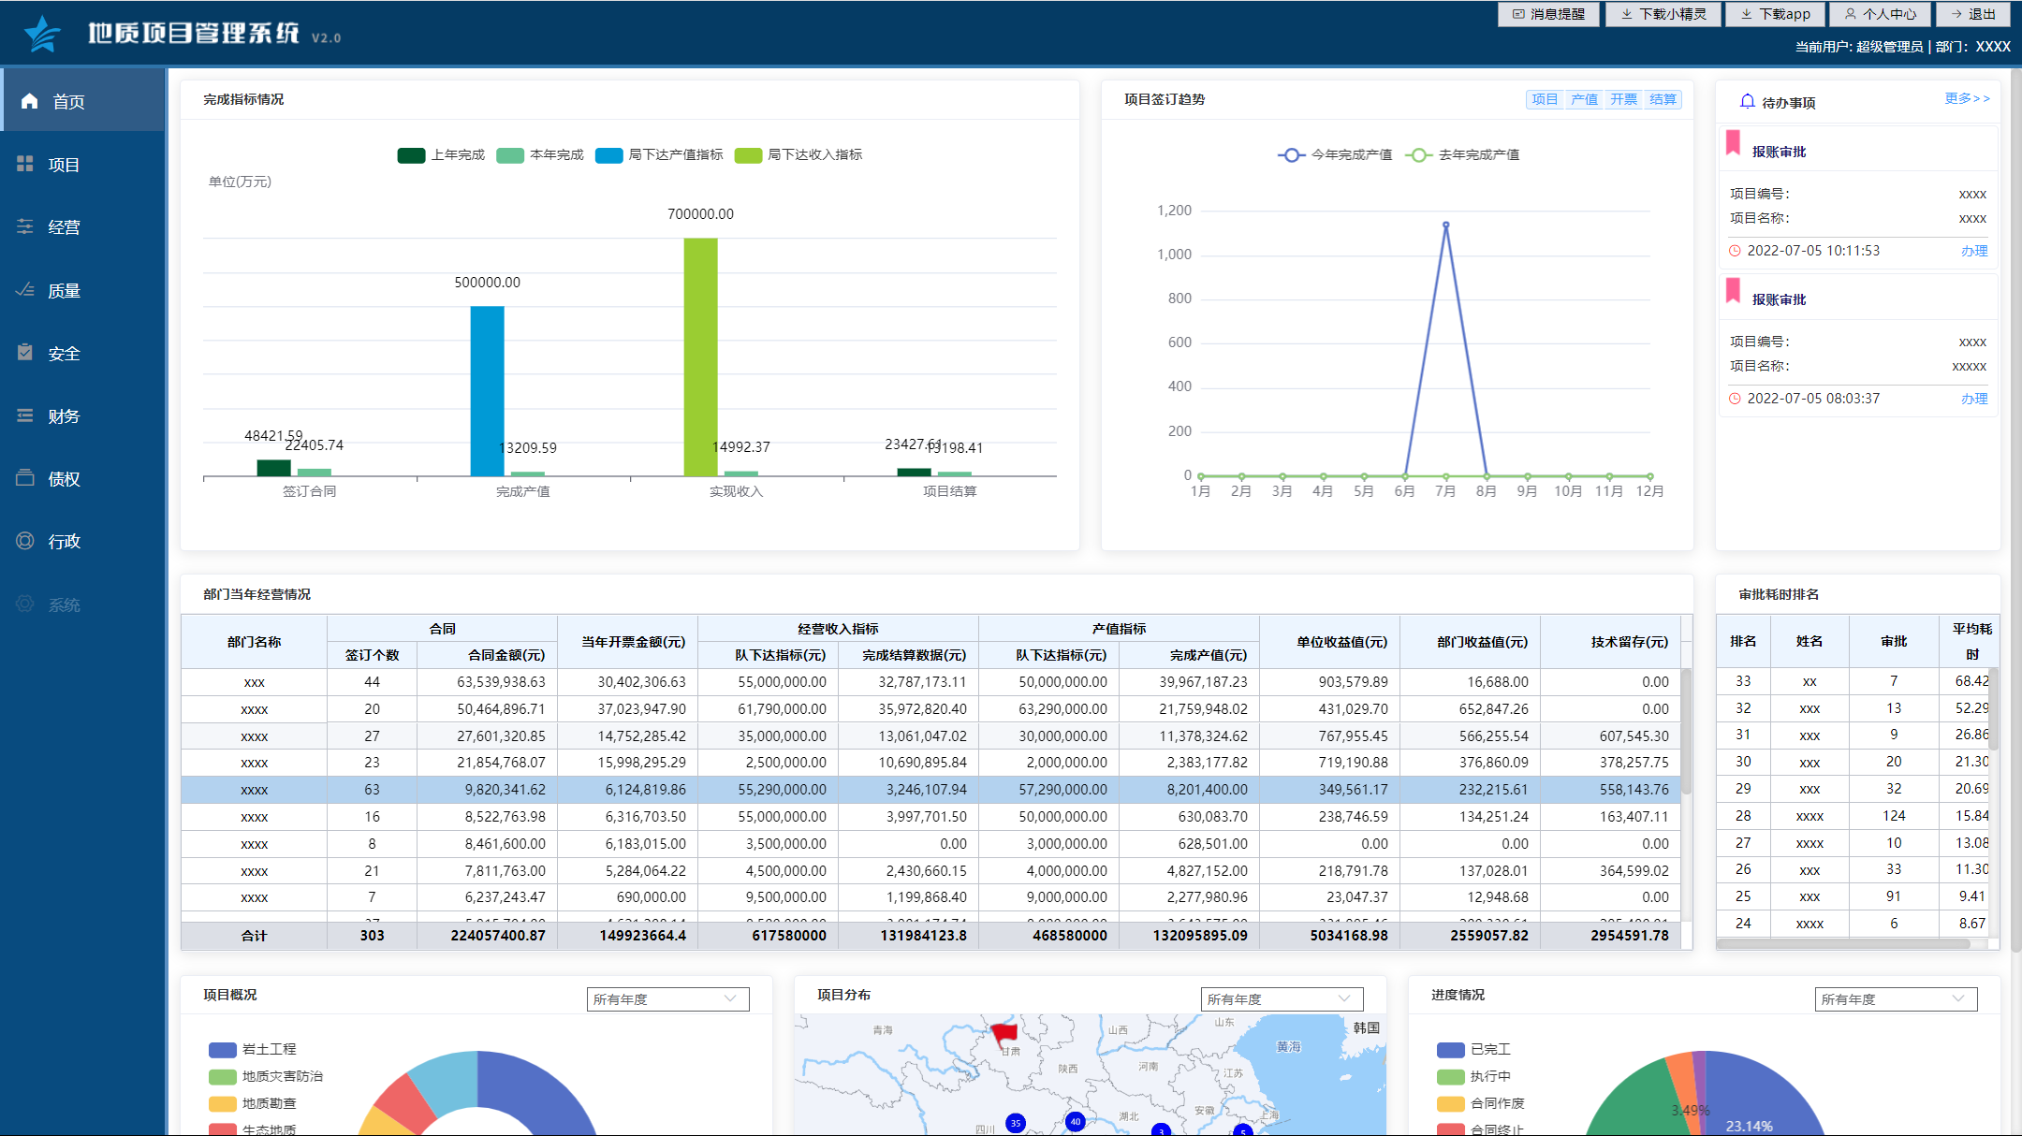
Task: Click the download icon in 下载app button
Action: click(x=1747, y=14)
